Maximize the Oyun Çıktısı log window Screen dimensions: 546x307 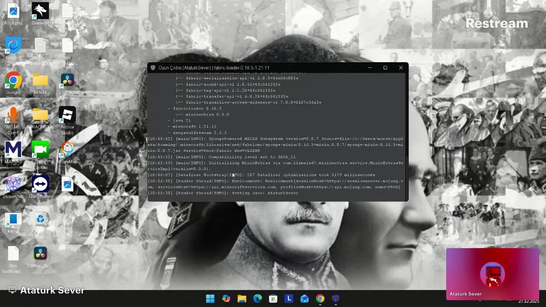tap(385, 68)
